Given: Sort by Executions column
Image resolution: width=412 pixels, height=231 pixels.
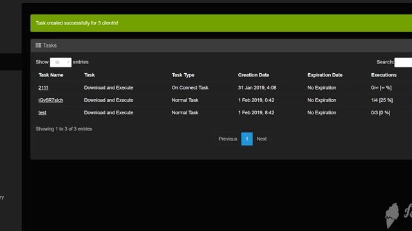Looking at the screenshot, I should (x=384, y=75).
